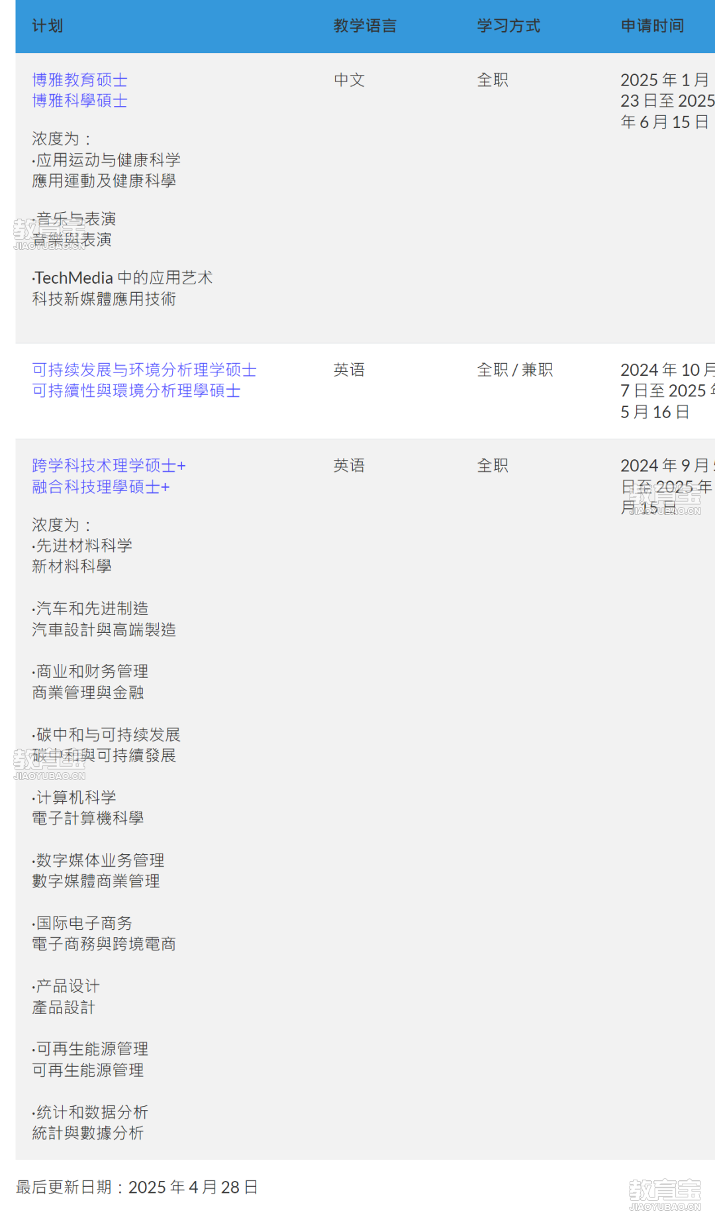
Task: Open the 跨学科技术理学硕士+ link
Action: [x=109, y=466]
